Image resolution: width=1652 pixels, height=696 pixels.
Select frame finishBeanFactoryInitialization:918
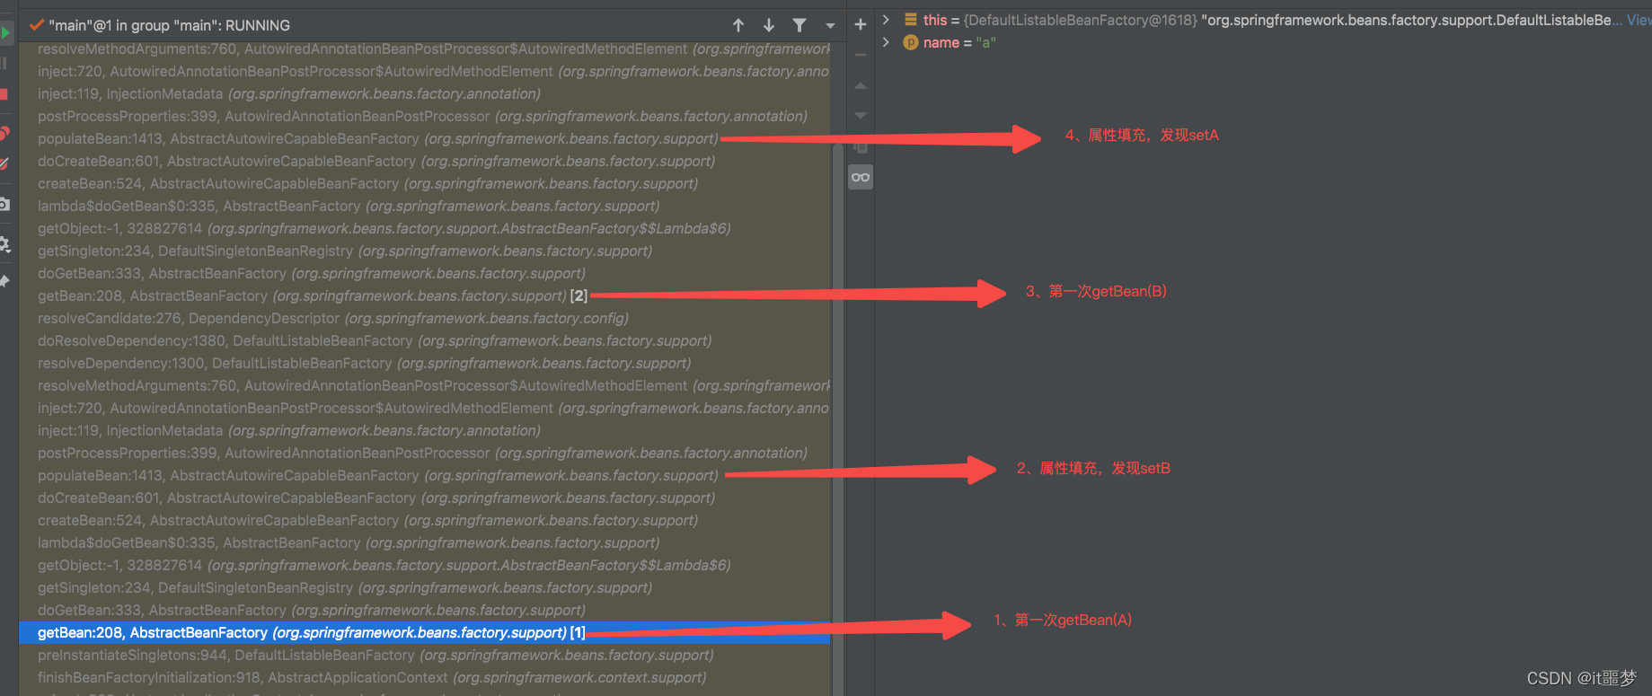[x=425, y=678]
